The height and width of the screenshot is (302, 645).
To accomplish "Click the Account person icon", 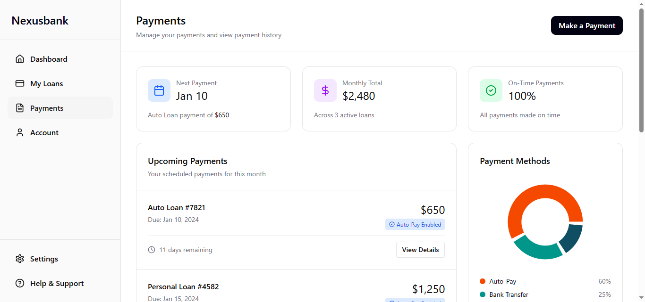I will [x=20, y=132].
